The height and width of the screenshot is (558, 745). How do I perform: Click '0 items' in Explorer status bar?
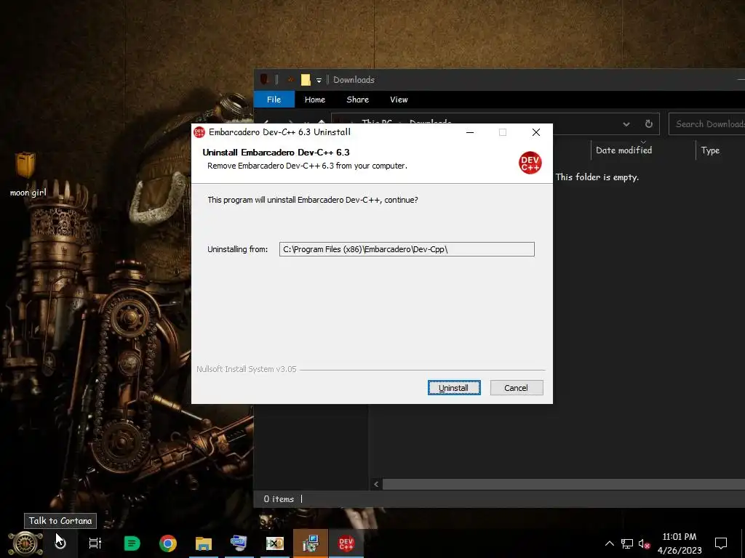(x=279, y=499)
